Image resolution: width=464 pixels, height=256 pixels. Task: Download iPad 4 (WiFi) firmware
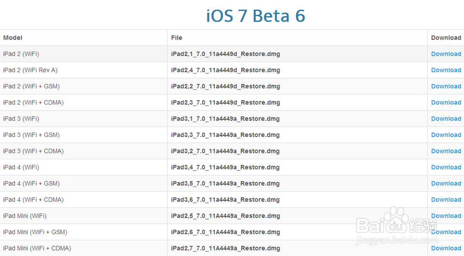click(x=446, y=168)
